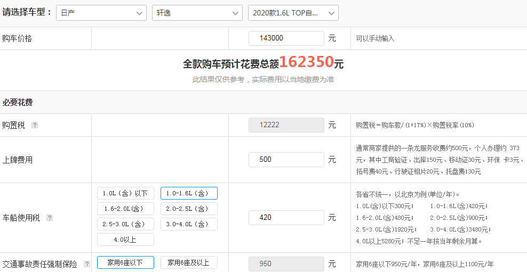Click the 各省不统一，以北京为例 note
This screenshot has height=272, width=527.
coord(408,194)
